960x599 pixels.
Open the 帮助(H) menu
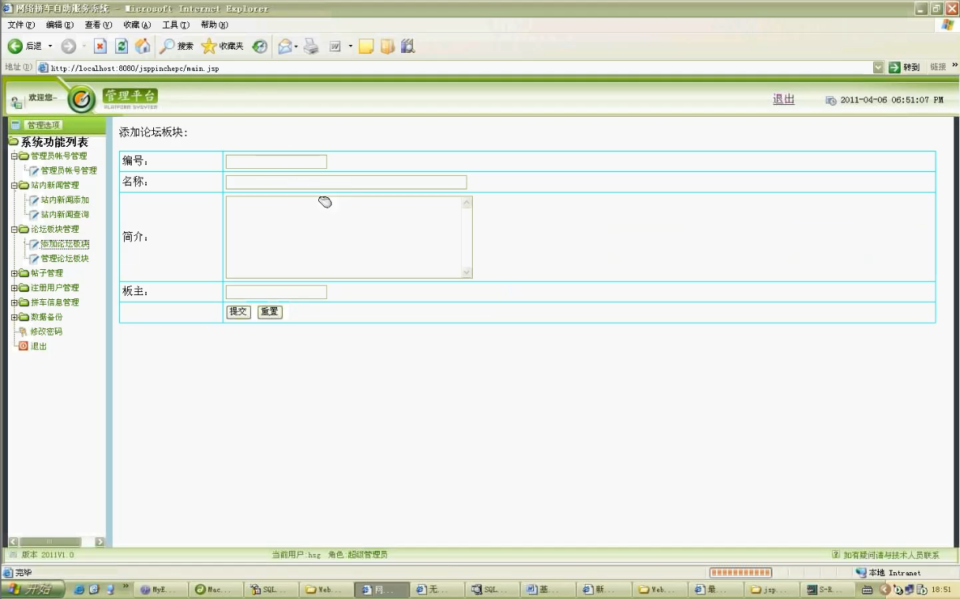pos(214,25)
